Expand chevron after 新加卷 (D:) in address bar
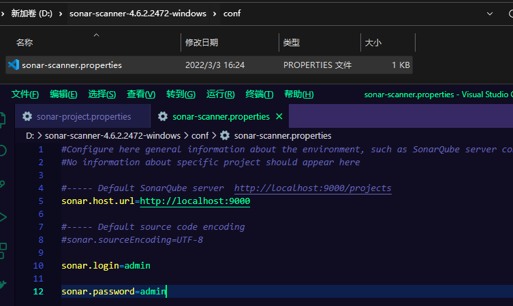 61,14
